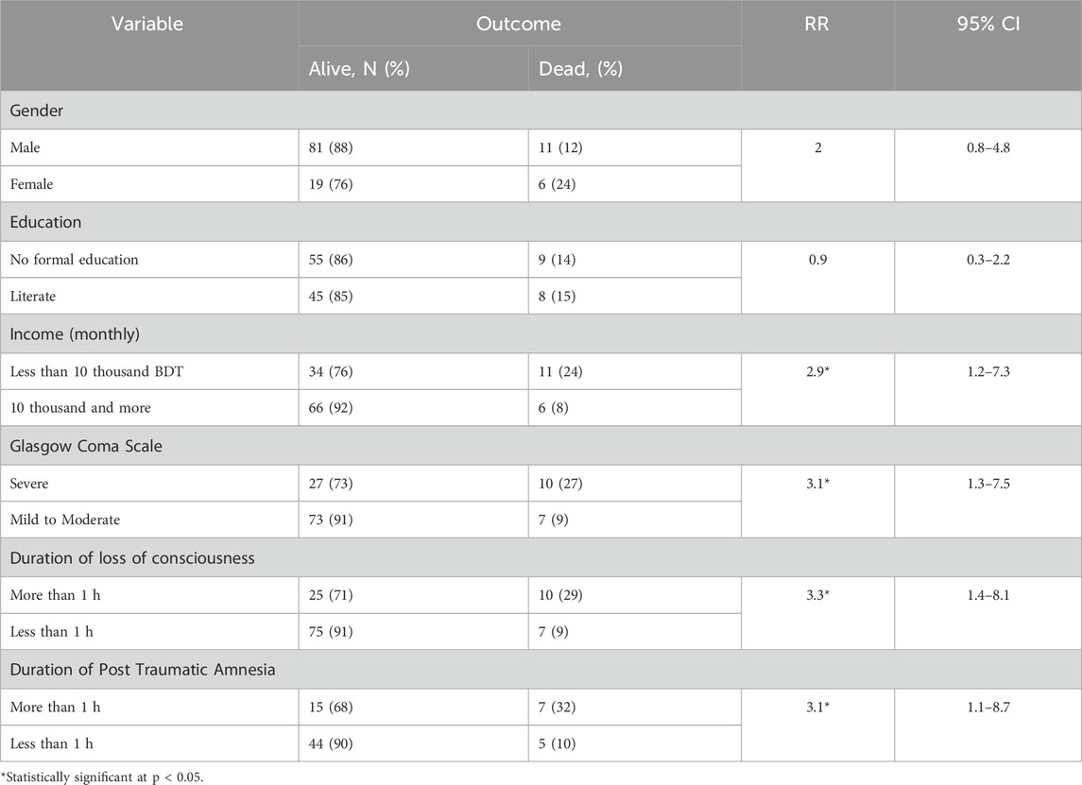Click Duration of Post Traumatic Amnesia heading
Image resolution: width=1082 pixels, height=785 pixels.
tap(141, 670)
